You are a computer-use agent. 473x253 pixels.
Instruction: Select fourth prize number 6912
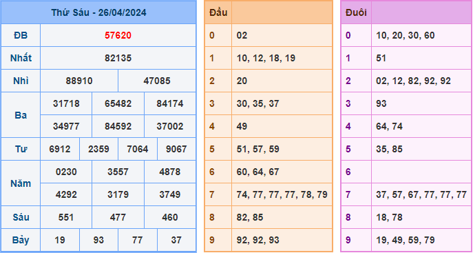coord(60,149)
